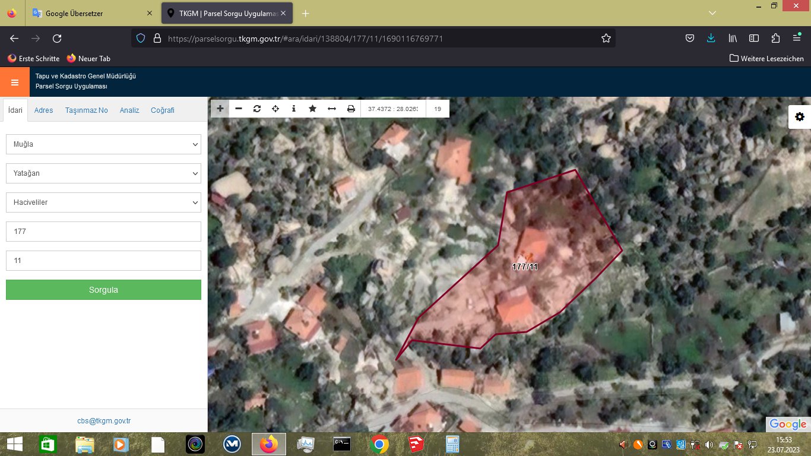Select the measure distance arrow tool
The image size is (811, 456).
coord(332,109)
